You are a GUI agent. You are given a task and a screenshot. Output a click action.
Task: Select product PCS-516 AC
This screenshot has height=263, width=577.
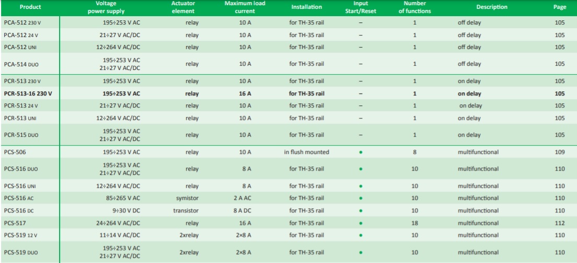pos(19,198)
